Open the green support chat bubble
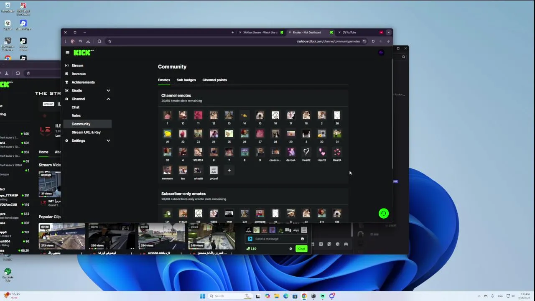This screenshot has width=535, height=301. (x=383, y=214)
